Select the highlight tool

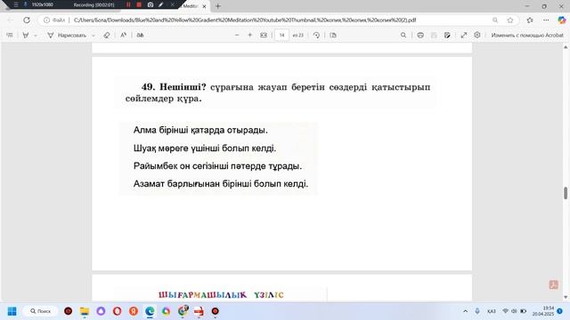(x=26, y=36)
